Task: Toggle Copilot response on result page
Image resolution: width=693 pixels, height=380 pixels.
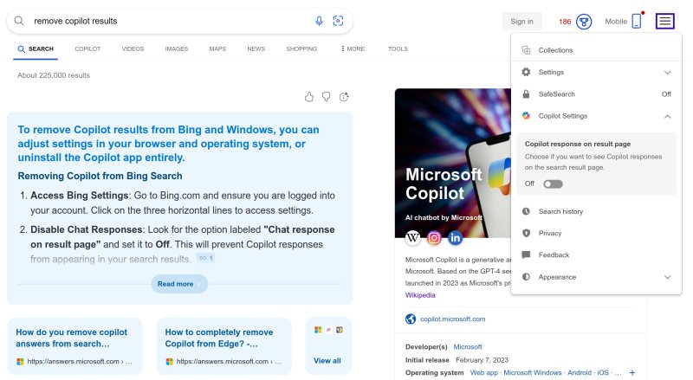Action: coord(552,184)
